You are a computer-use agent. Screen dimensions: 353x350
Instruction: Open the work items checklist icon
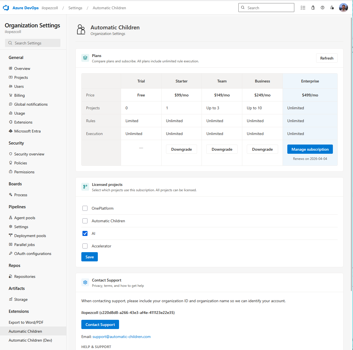click(303, 8)
